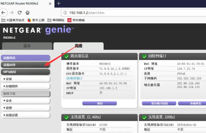Reload the page with the refresh icon

(x=20, y=13)
